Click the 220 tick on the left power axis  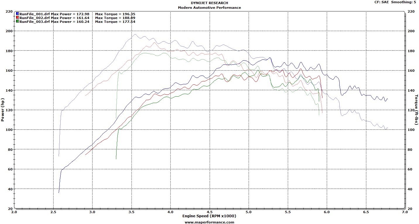click(9, 11)
